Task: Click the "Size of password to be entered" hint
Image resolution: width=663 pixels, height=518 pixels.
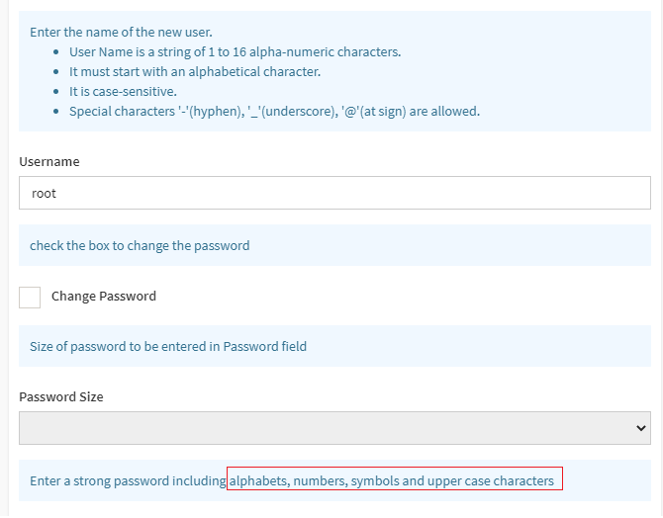Action: [168, 346]
